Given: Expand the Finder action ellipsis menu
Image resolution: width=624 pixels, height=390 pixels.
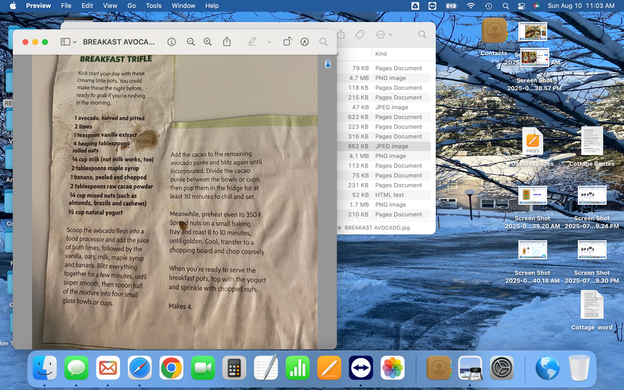Looking at the screenshot, I should click(384, 35).
